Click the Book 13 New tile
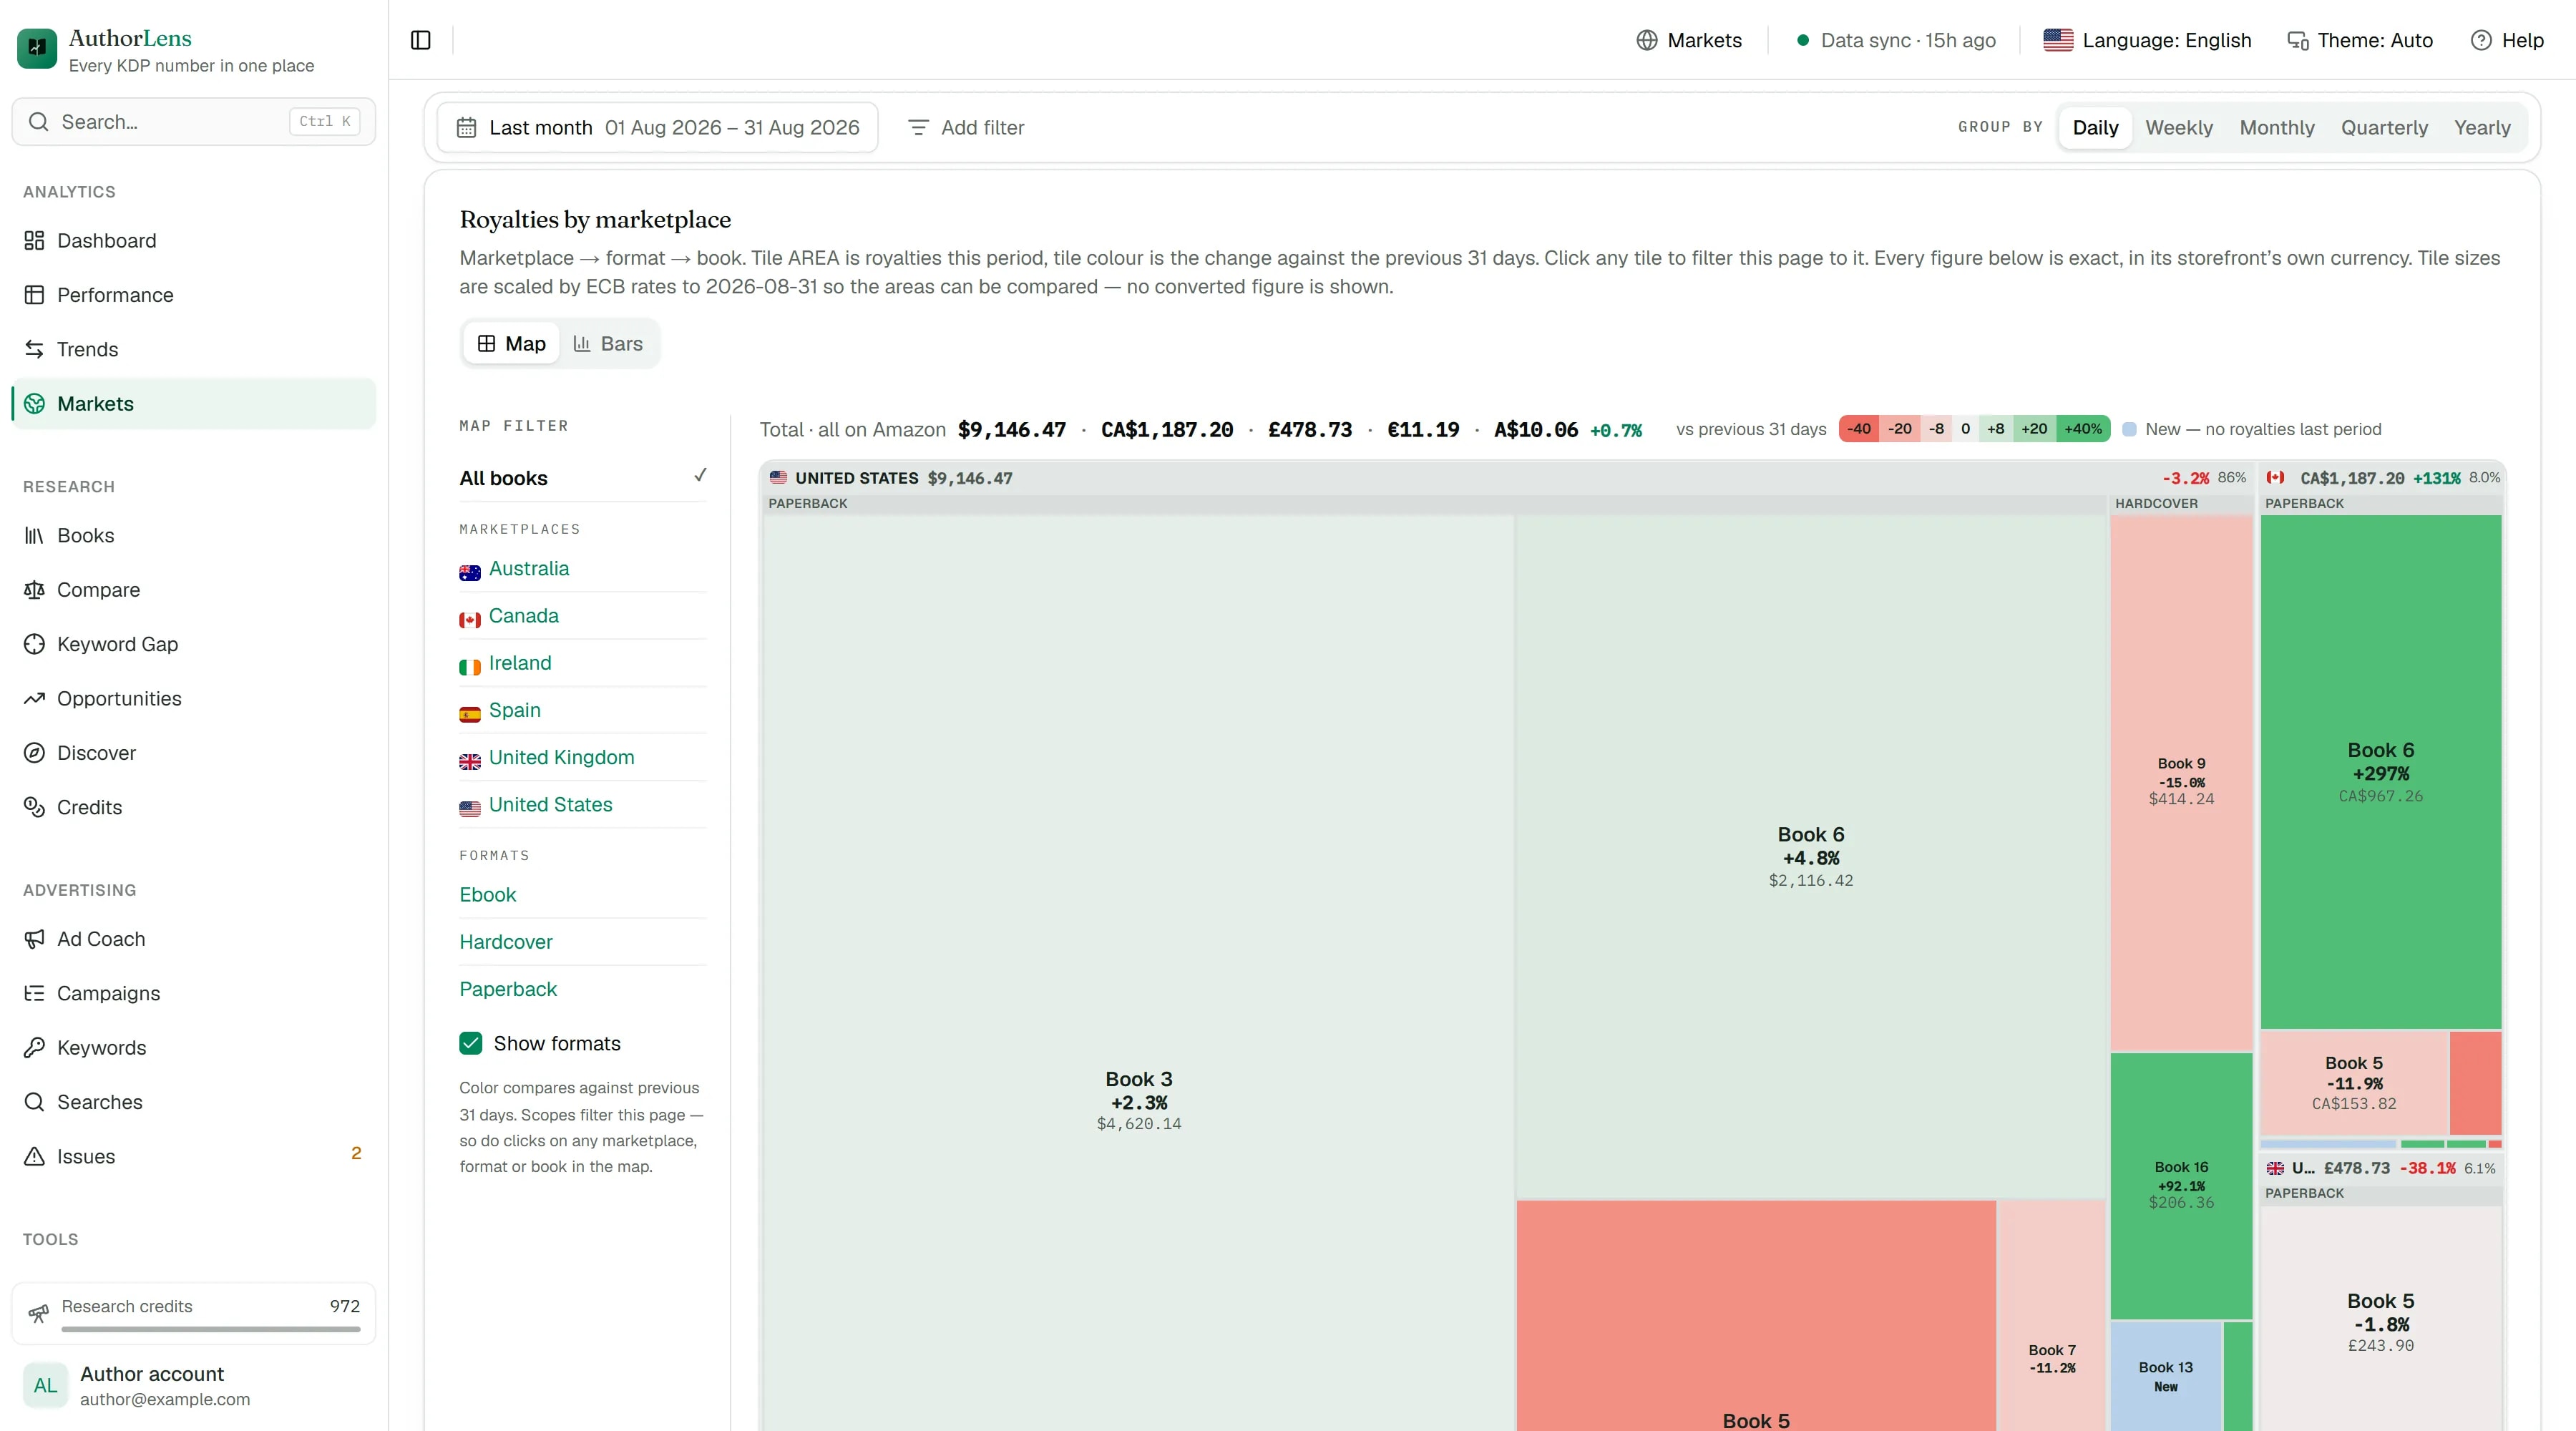The height and width of the screenshot is (1431, 2576). tap(2166, 1376)
